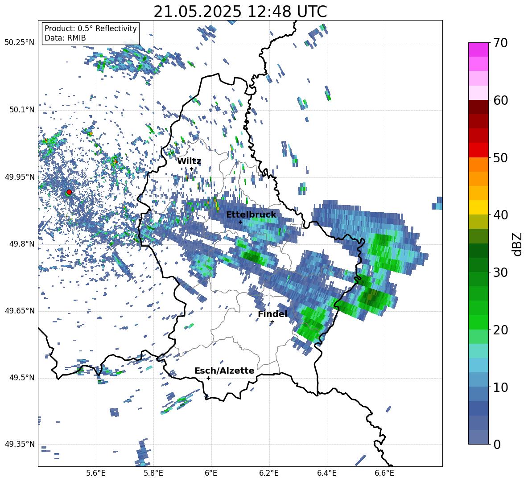Click the 70 tick label on colorbar
Viewport: 528px width, 482px height.
point(500,43)
